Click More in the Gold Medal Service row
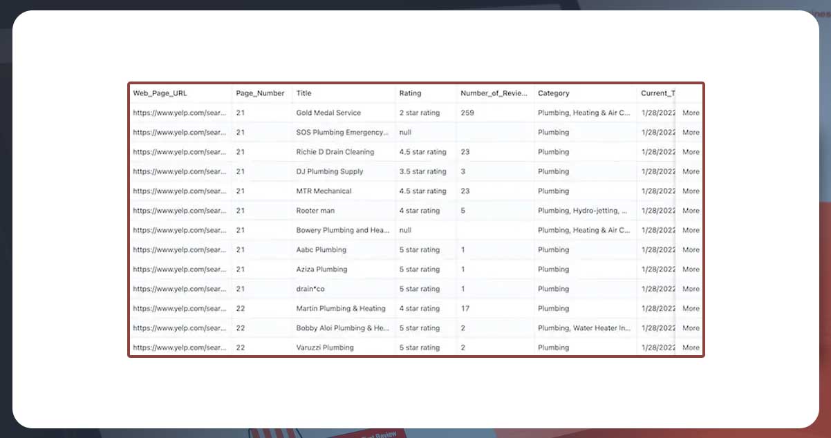 (x=691, y=113)
